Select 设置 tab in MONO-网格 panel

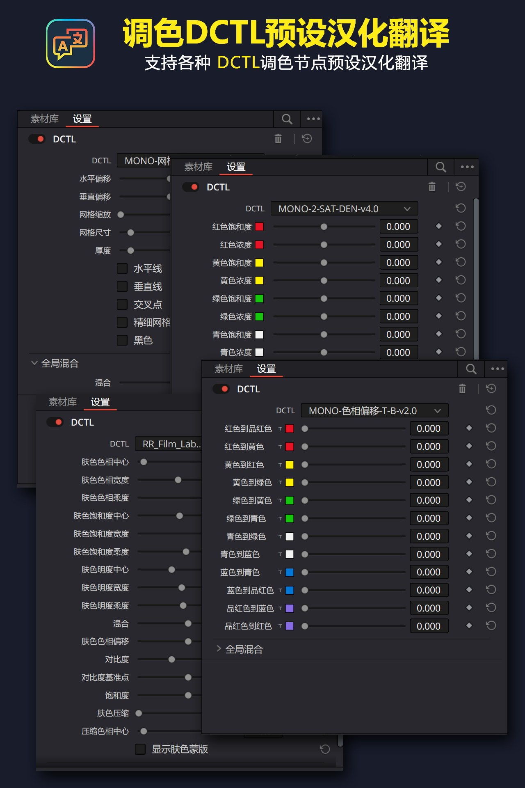point(82,119)
